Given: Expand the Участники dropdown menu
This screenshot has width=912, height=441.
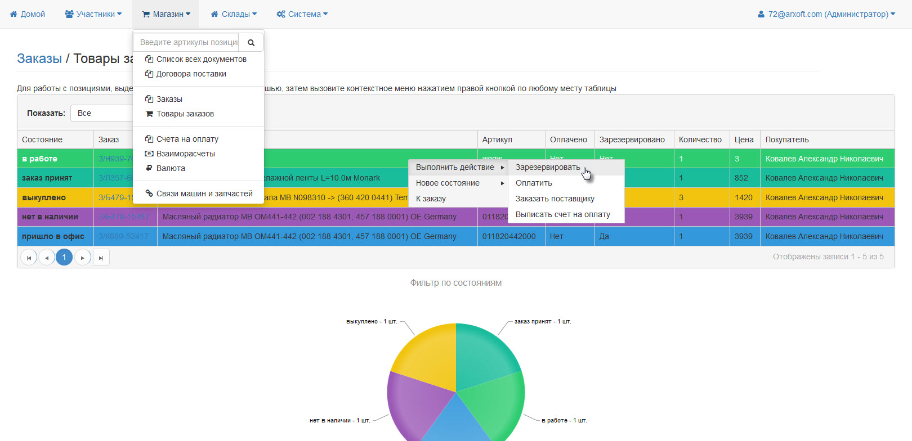Looking at the screenshot, I should click(x=93, y=14).
